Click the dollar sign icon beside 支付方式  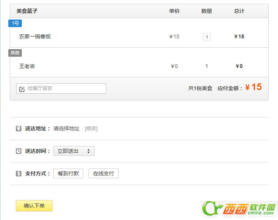coord(19,174)
